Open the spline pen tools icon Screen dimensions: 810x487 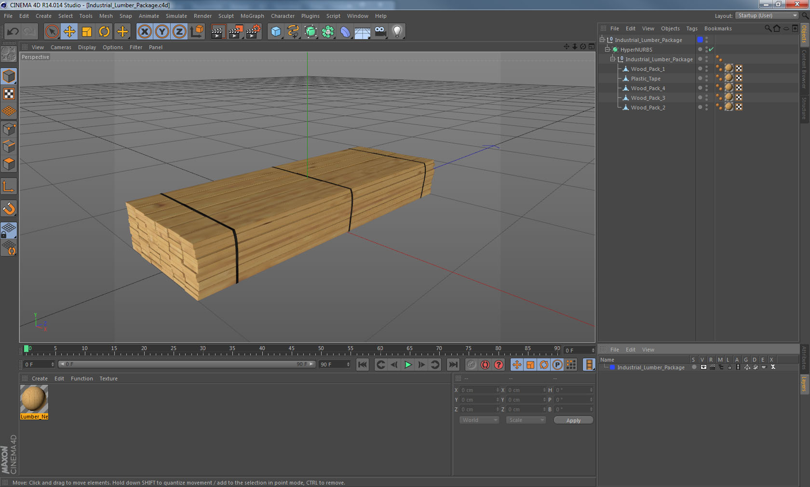point(293,32)
